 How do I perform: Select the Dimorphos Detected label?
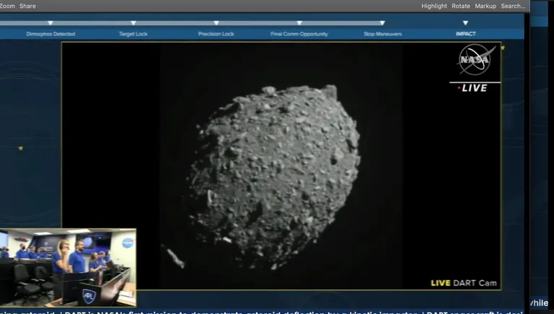[x=50, y=34]
